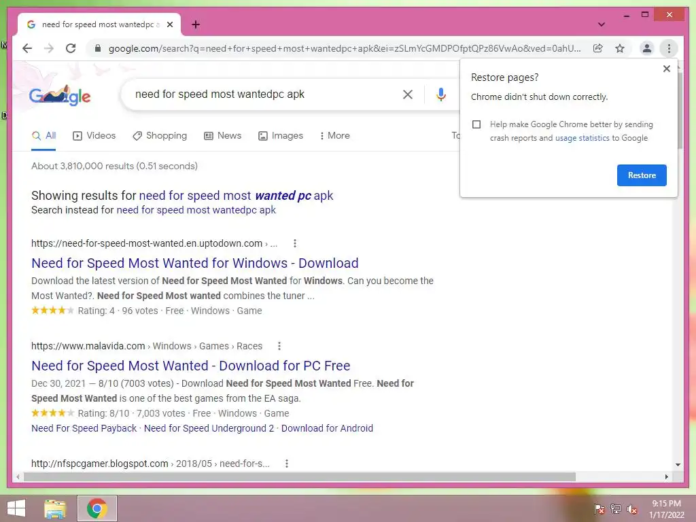Click the nfspcgamer.blogspot.com URL text
This screenshot has height=522, width=696.
click(99, 464)
